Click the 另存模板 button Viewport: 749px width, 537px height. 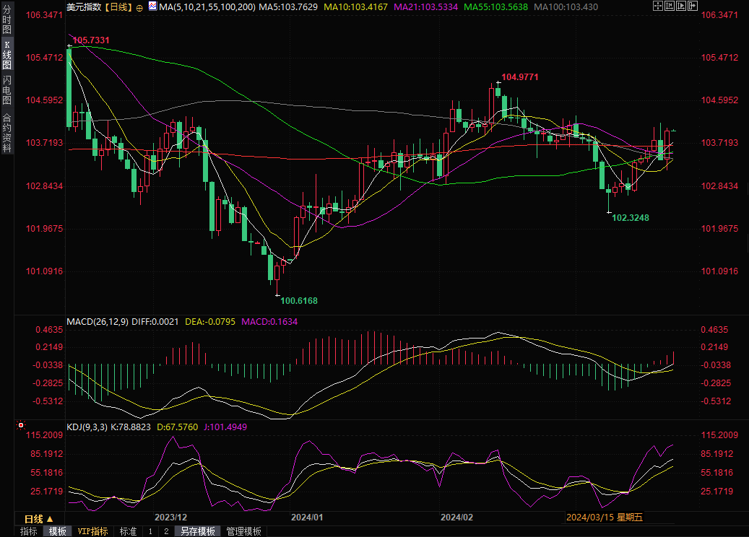[x=198, y=531]
